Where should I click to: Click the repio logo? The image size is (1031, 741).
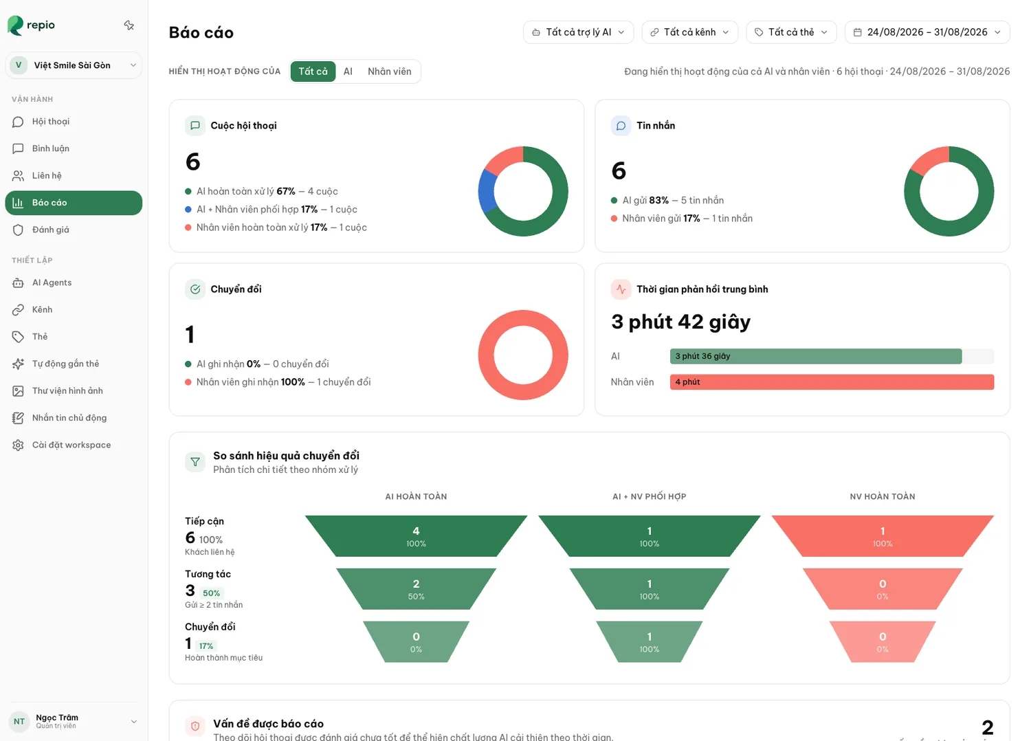point(32,25)
